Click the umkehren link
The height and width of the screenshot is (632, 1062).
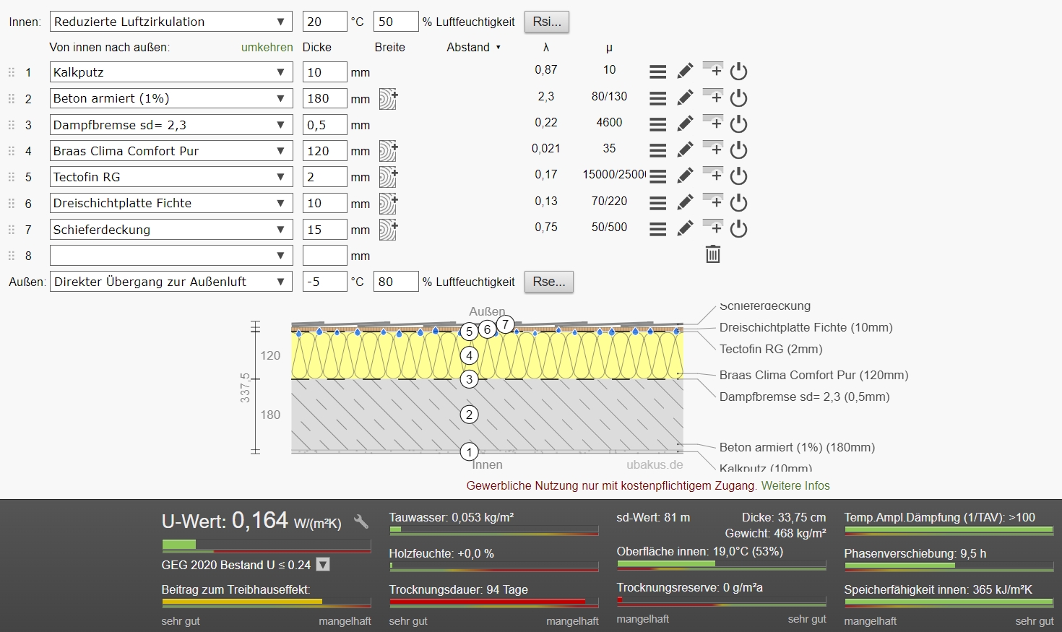pos(267,47)
